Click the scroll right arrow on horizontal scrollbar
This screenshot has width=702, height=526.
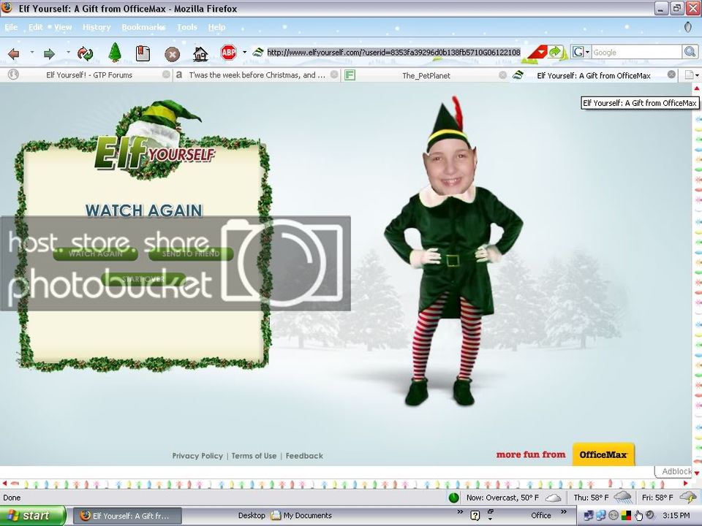(x=686, y=483)
